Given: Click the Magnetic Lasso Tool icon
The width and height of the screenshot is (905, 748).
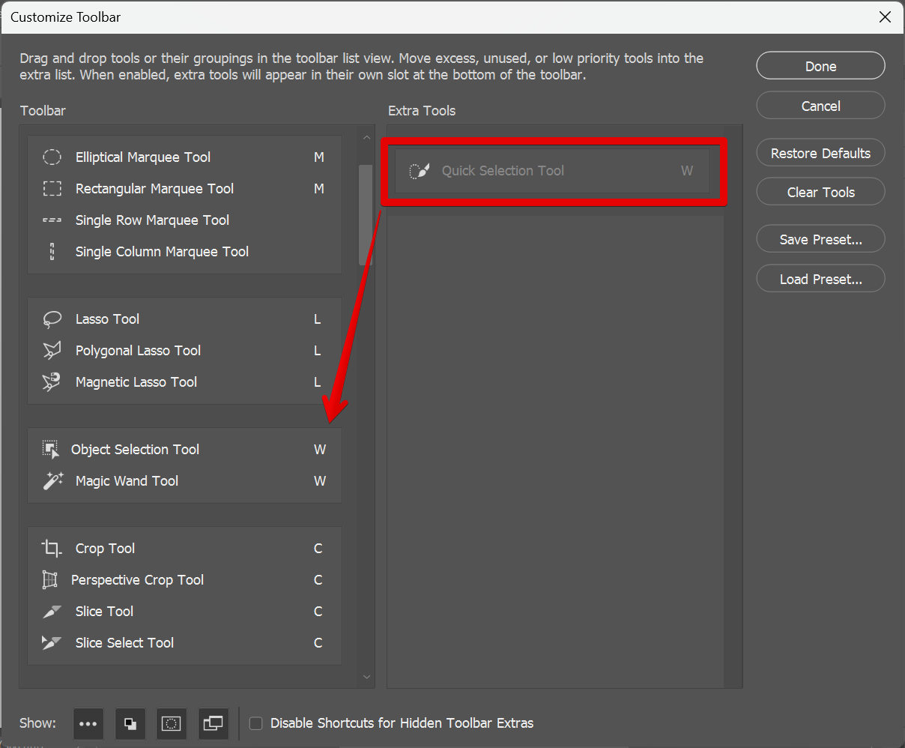Looking at the screenshot, I should (x=52, y=382).
